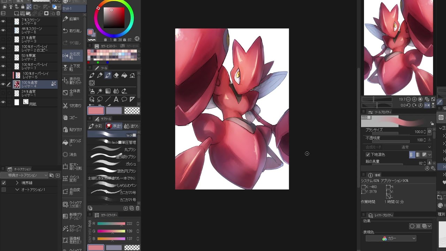This screenshot has height=251, width=446.
Task: Switch to the 塗り sub tool tab
Action: (131, 126)
